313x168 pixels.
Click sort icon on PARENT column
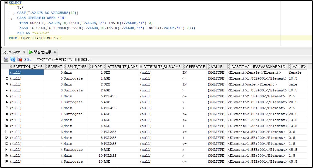pos(46,67)
